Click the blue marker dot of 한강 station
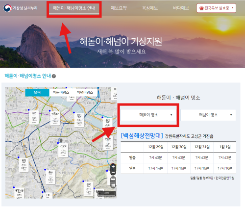This screenshot has width=245, height=209. pyautogui.click(x=74, y=112)
